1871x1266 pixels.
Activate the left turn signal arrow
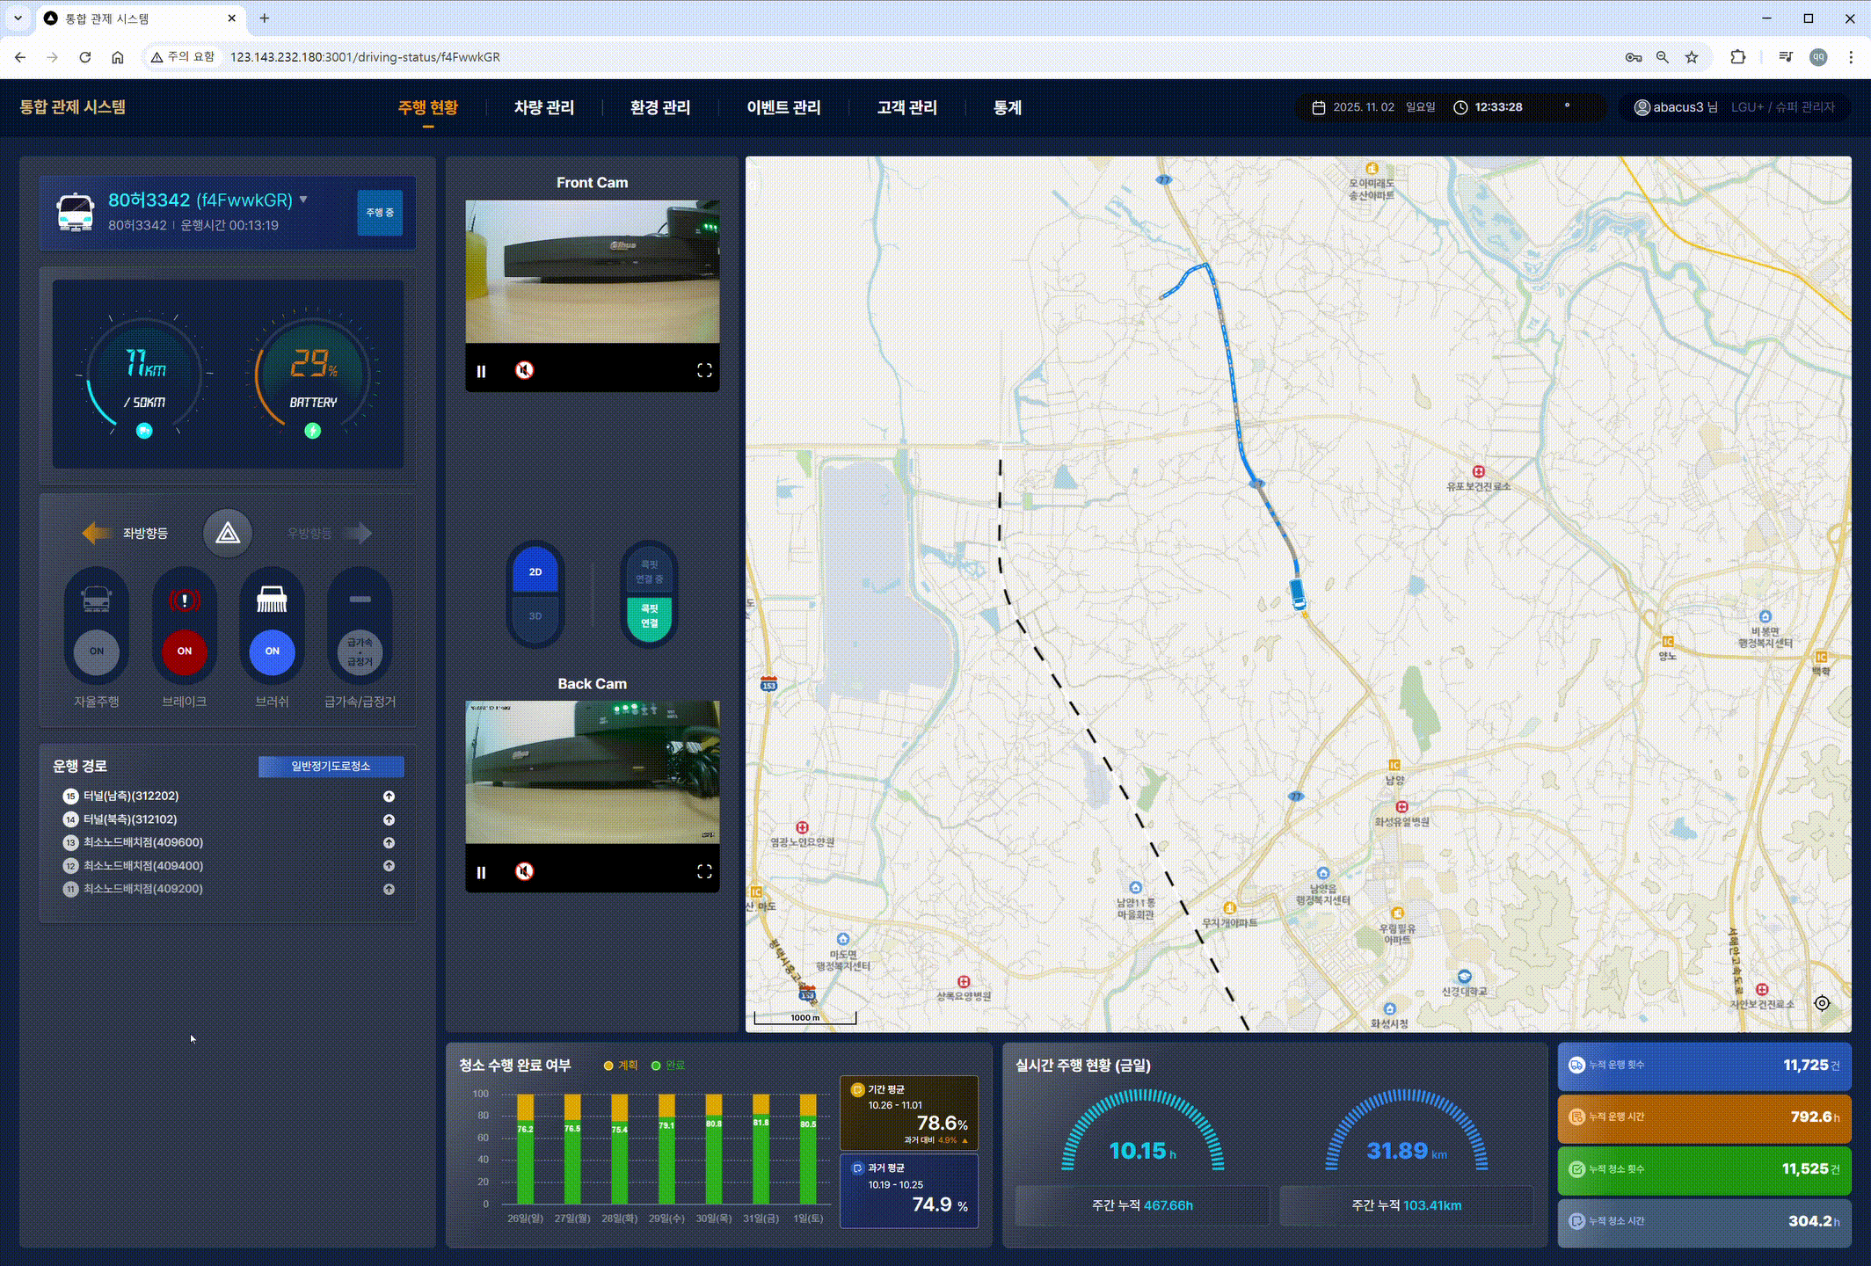point(97,533)
